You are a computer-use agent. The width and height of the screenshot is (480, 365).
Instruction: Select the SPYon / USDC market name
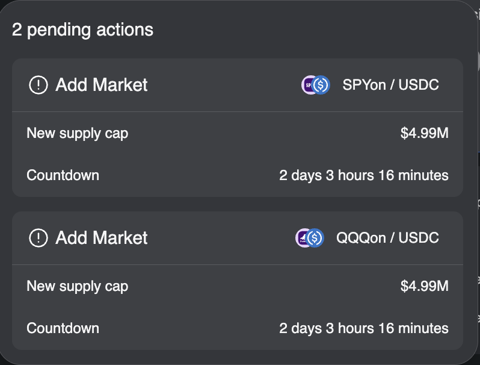(390, 85)
